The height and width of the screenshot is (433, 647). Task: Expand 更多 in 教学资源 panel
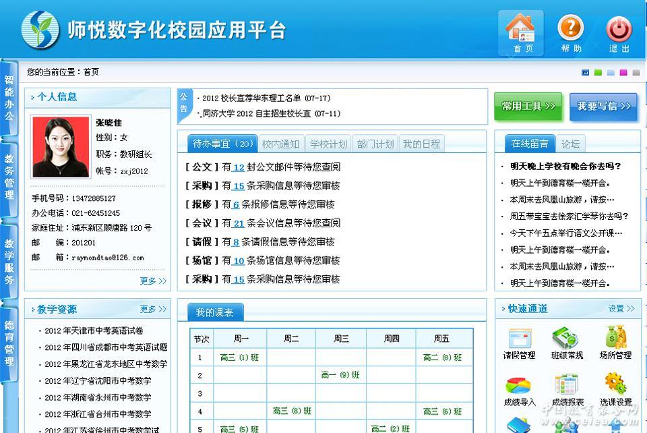(153, 310)
